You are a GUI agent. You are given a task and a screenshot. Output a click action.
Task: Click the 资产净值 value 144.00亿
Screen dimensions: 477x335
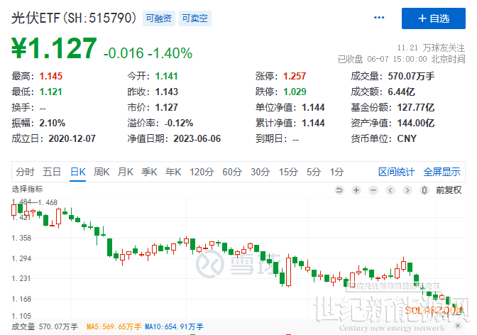click(416, 123)
